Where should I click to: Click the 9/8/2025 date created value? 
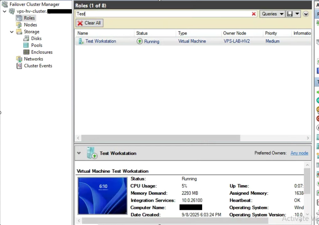(201, 215)
